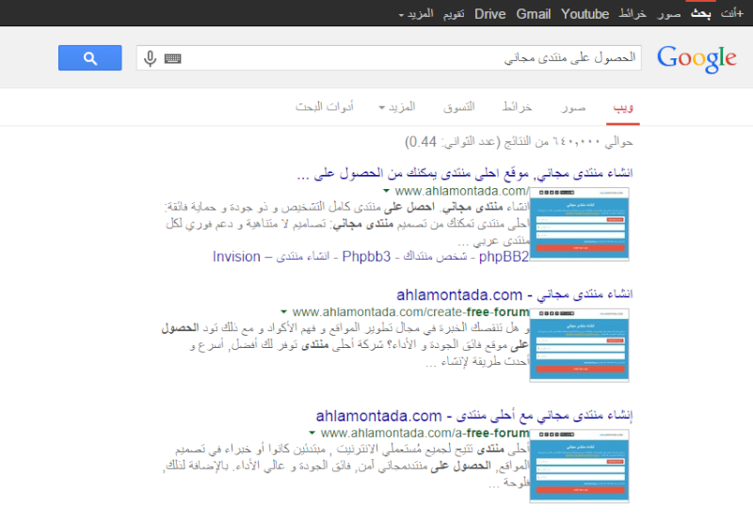The width and height of the screenshot is (753, 522).
Task: Click +أنت in the top bar
Action: [732, 14]
